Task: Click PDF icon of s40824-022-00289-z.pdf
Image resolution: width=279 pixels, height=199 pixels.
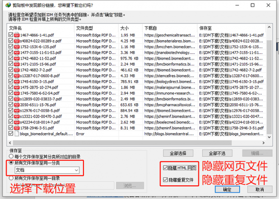Action: pyautogui.click(x=17, y=41)
